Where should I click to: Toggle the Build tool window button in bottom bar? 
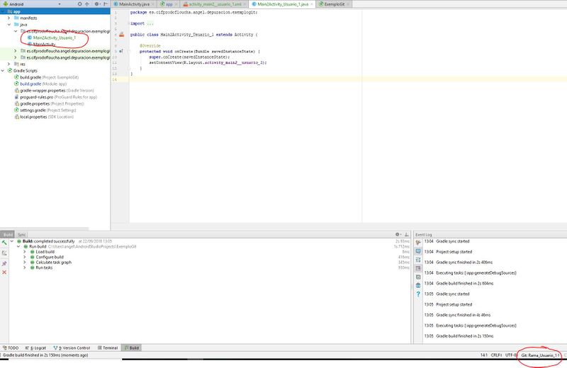pyautogui.click(x=132, y=347)
